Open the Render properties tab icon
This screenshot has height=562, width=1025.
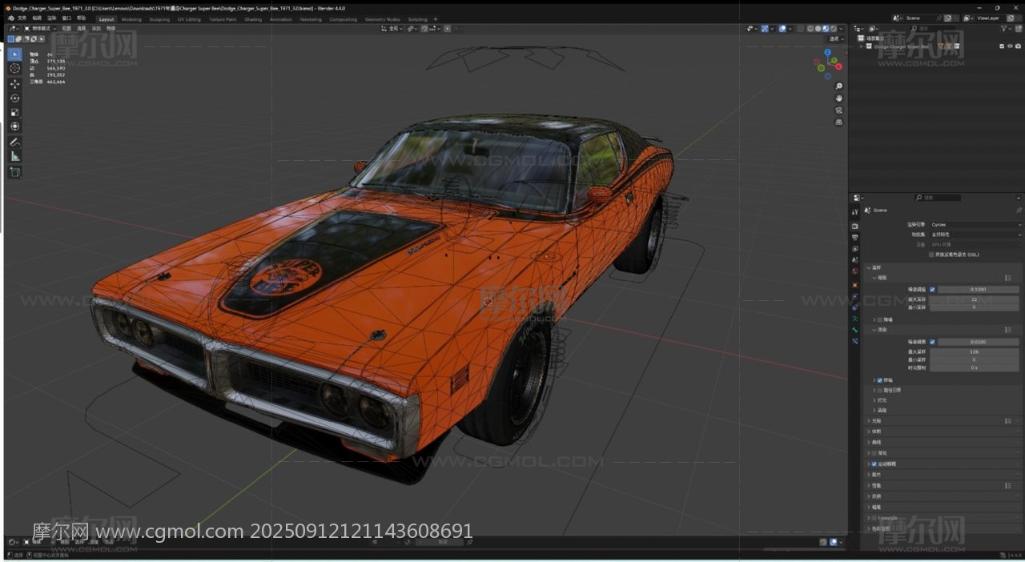pyautogui.click(x=855, y=227)
